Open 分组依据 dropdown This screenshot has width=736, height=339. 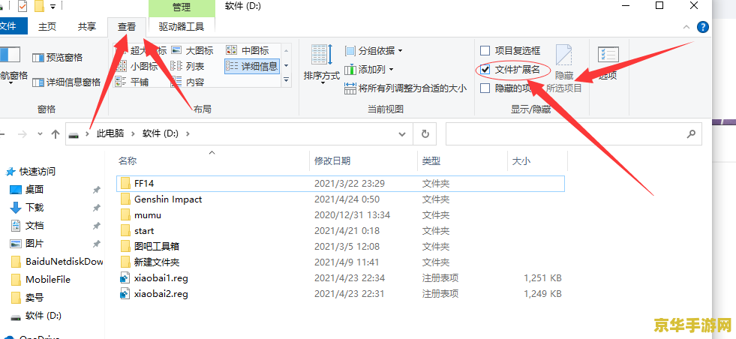tap(374, 51)
